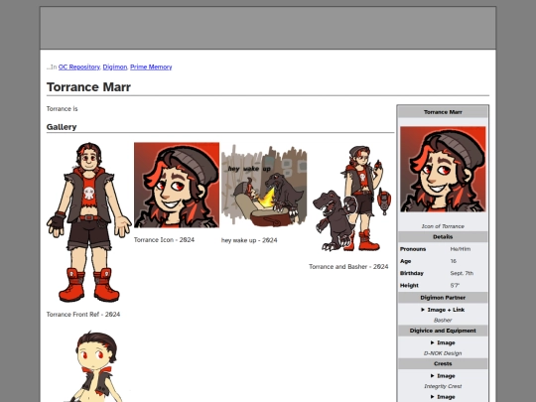Click the Birthday value Sept. 7th
This screenshot has height=402, width=536.
pyautogui.click(x=462, y=274)
